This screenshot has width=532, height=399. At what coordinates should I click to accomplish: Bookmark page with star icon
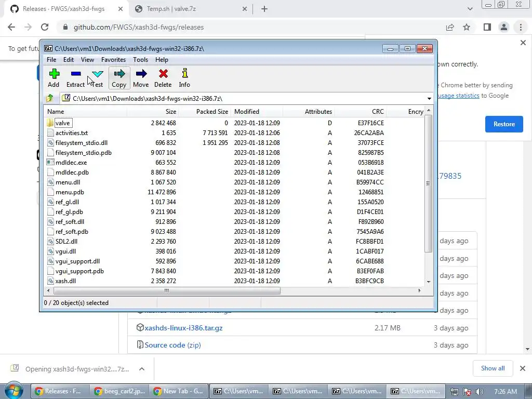pos(467,27)
